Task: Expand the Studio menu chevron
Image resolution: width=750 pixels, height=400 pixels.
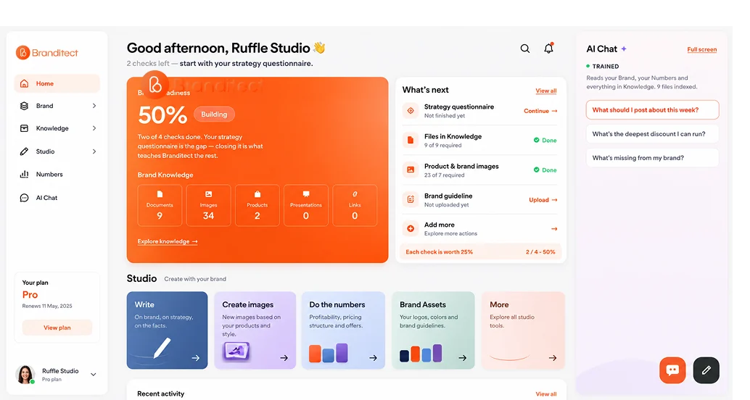Action: tap(94, 151)
